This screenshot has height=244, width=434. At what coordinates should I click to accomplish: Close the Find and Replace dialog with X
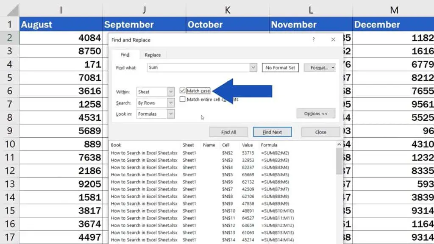pyautogui.click(x=333, y=39)
